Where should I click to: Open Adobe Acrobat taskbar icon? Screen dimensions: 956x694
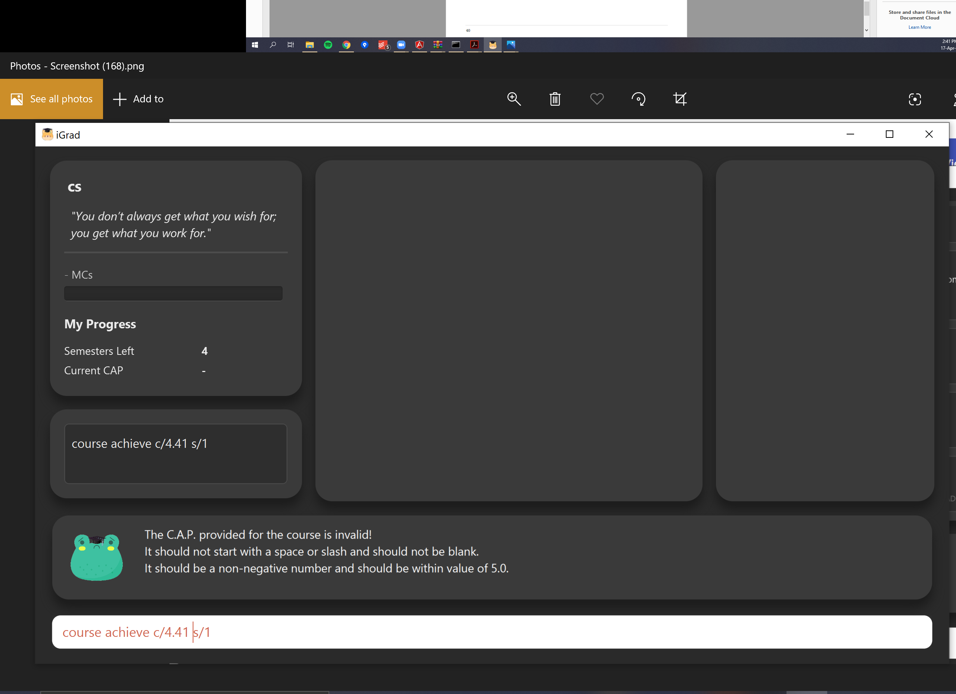(x=474, y=45)
